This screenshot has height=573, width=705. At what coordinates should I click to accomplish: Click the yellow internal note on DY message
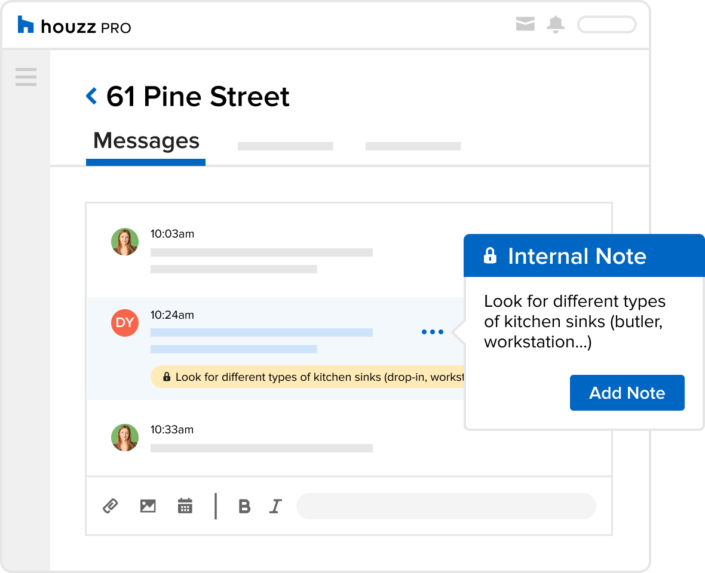pos(308,377)
